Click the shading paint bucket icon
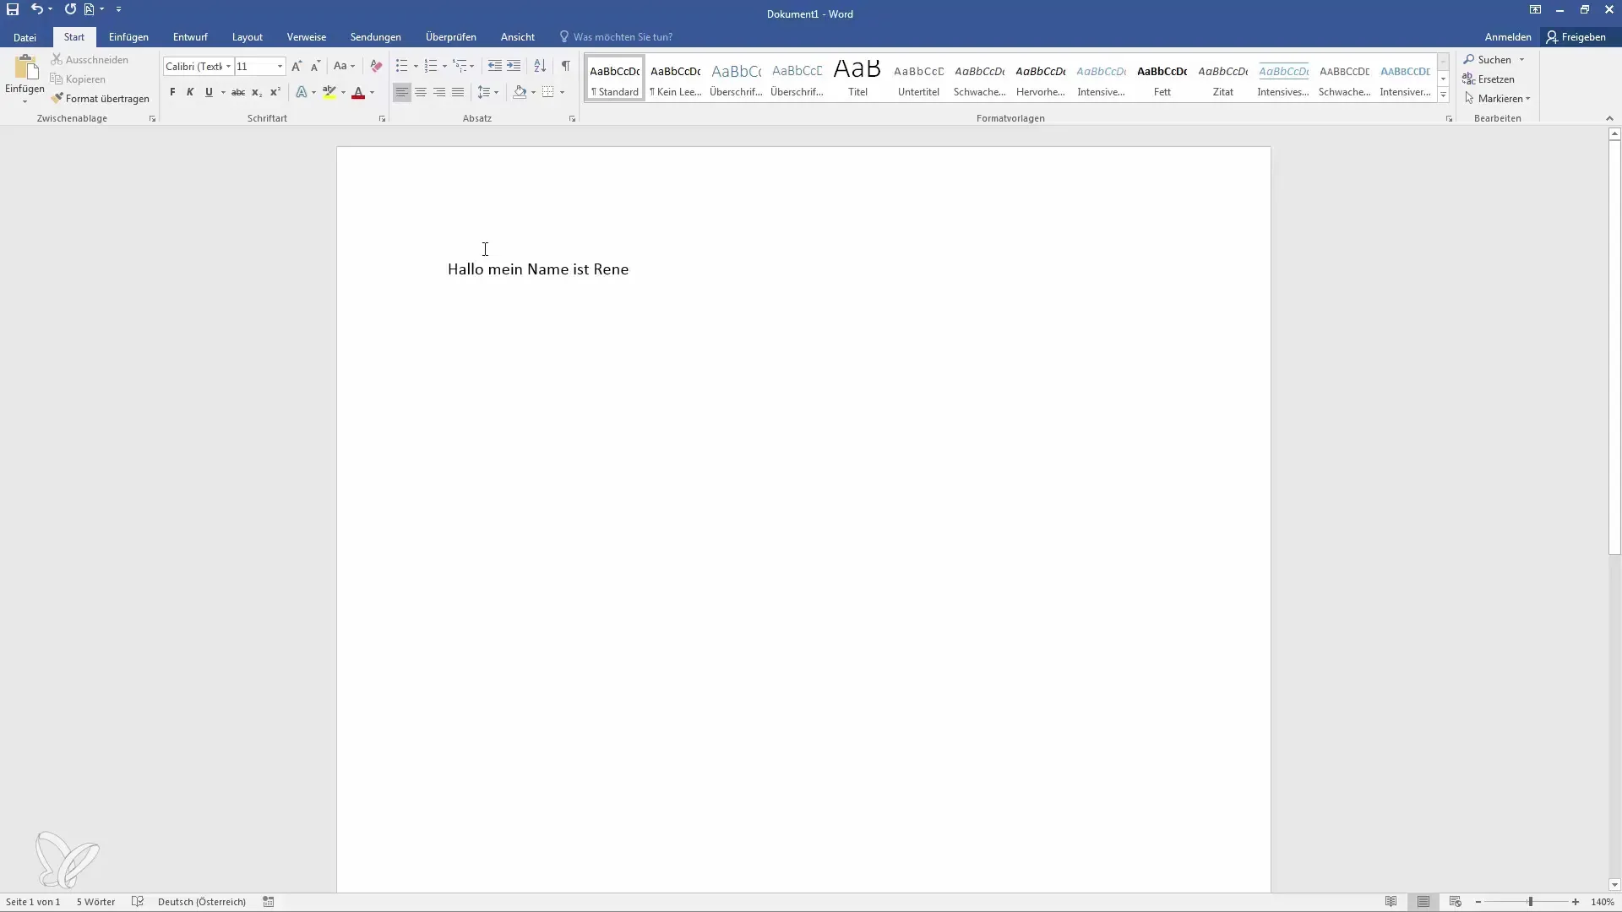Screen dimensions: 1622x912 [520, 92]
